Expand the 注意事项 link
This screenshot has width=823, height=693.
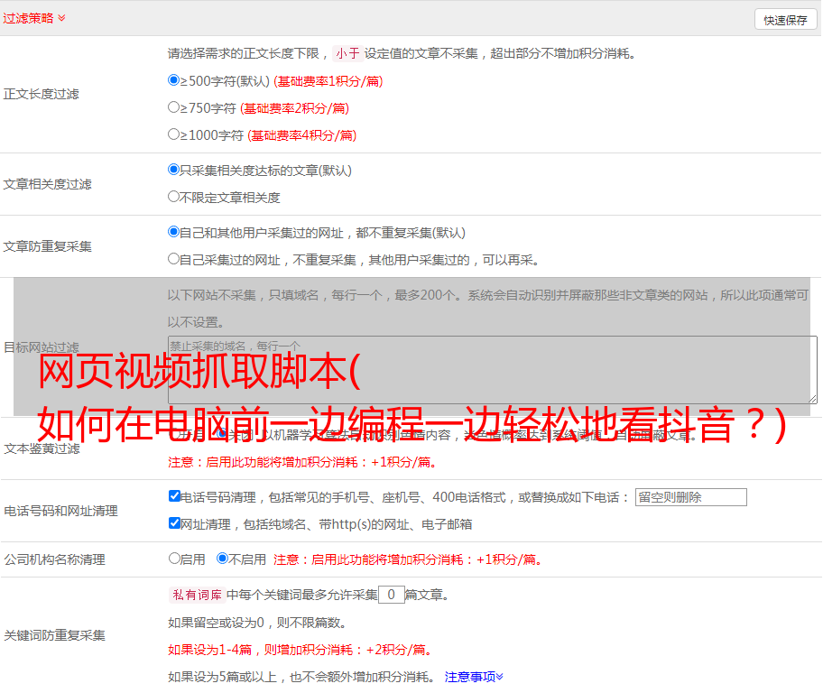473,676
